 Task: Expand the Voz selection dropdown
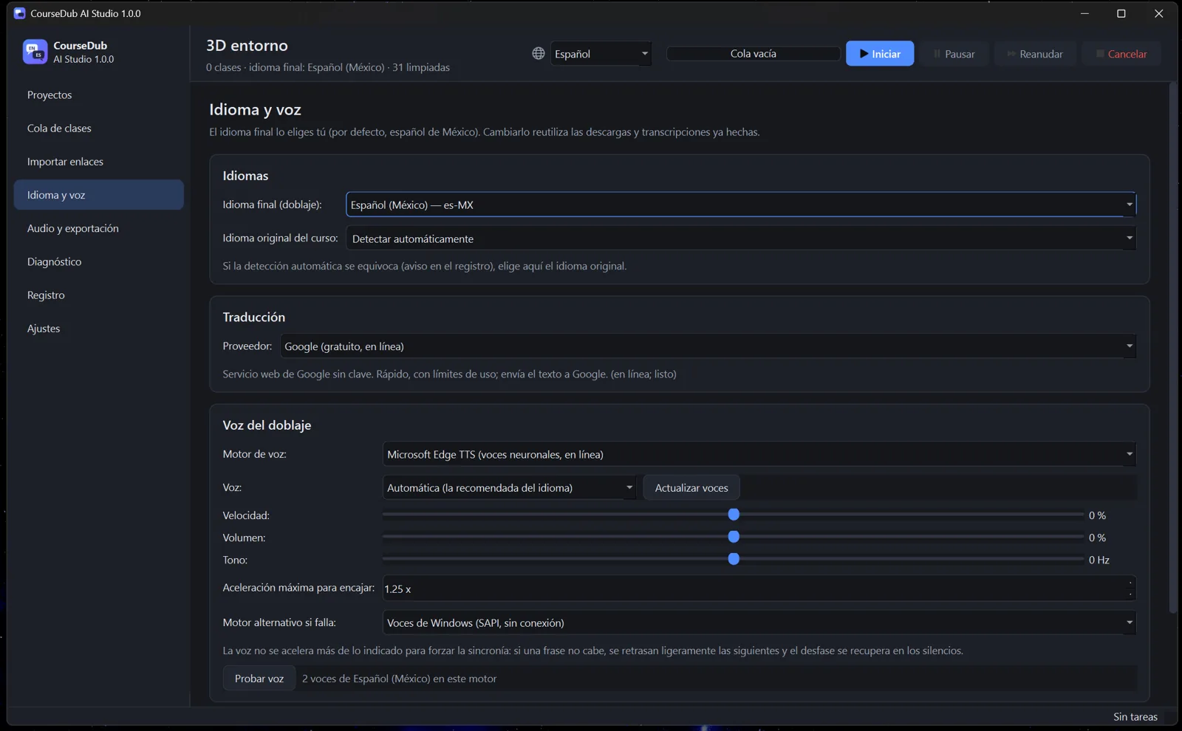pyautogui.click(x=509, y=487)
